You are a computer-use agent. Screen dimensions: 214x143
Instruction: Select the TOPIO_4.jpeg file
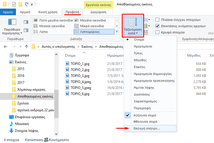81,82
